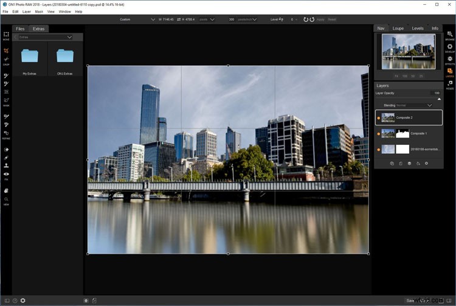Set navigator zoom to Fit
The height and width of the screenshot is (306, 456).
point(396,76)
